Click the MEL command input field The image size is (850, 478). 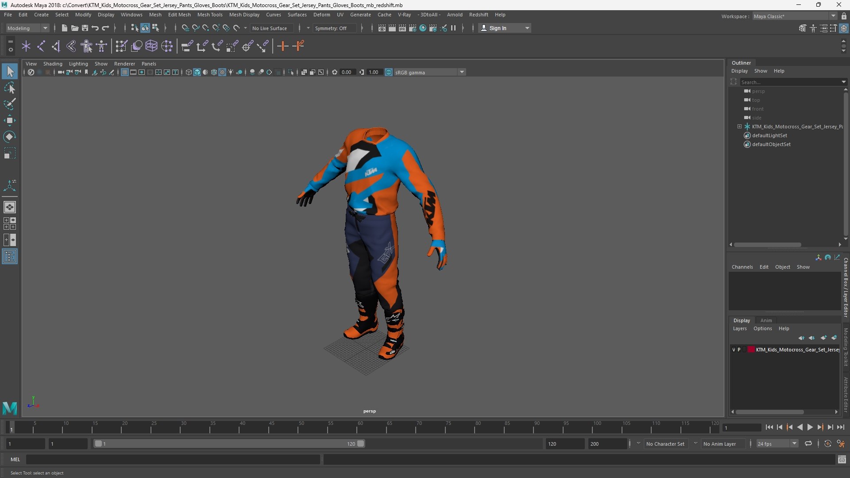point(173,459)
